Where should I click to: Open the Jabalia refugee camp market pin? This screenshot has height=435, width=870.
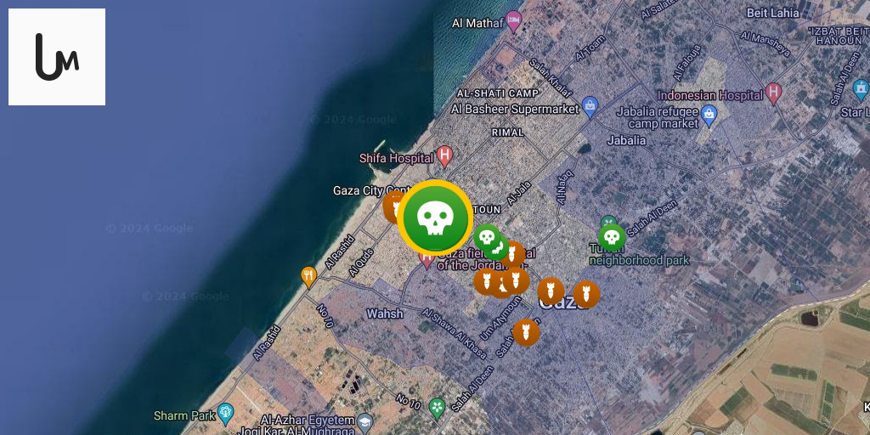pos(709,116)
